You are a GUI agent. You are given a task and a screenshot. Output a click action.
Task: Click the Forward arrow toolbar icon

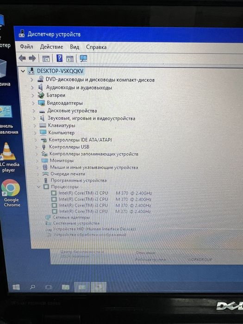click(x=32, y=58)
